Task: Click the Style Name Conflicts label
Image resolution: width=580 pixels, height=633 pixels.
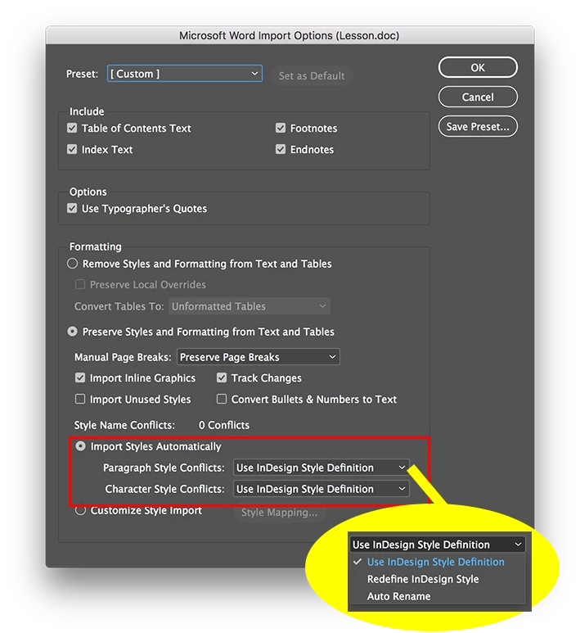Action: (124, 425)
